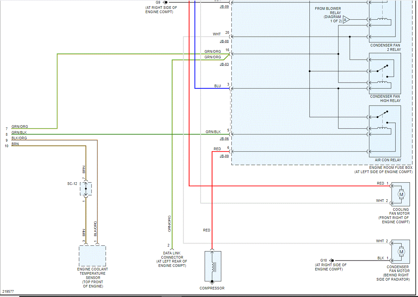Click the Condenser Fan Motor symbol

pos(401,252)
